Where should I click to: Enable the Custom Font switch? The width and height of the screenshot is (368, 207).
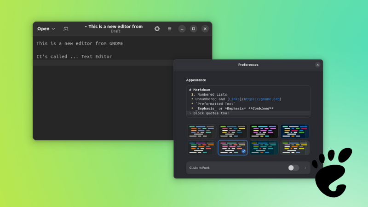(x=293, y=168)
